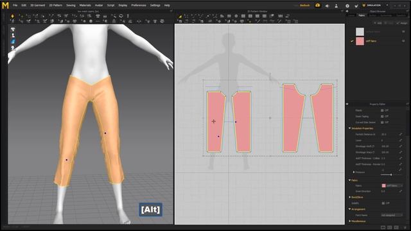Viewport: 411px width, 231px height.
Task: Open the Avatar menu
Action: tap(99, 5)
